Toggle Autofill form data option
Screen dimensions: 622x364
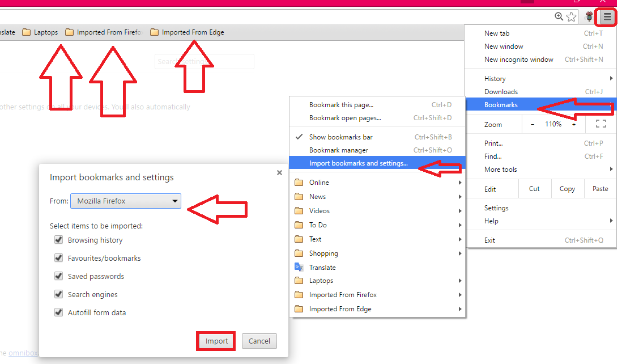[x=58, y=312]
